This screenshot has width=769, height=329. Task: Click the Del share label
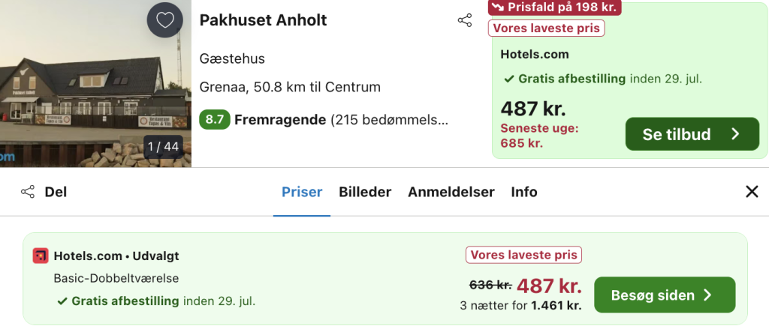(x=56, y=192)
